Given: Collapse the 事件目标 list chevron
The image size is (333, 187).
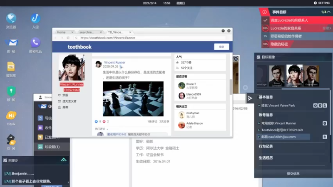Looking at the screenshot, I should click(329, 12).
